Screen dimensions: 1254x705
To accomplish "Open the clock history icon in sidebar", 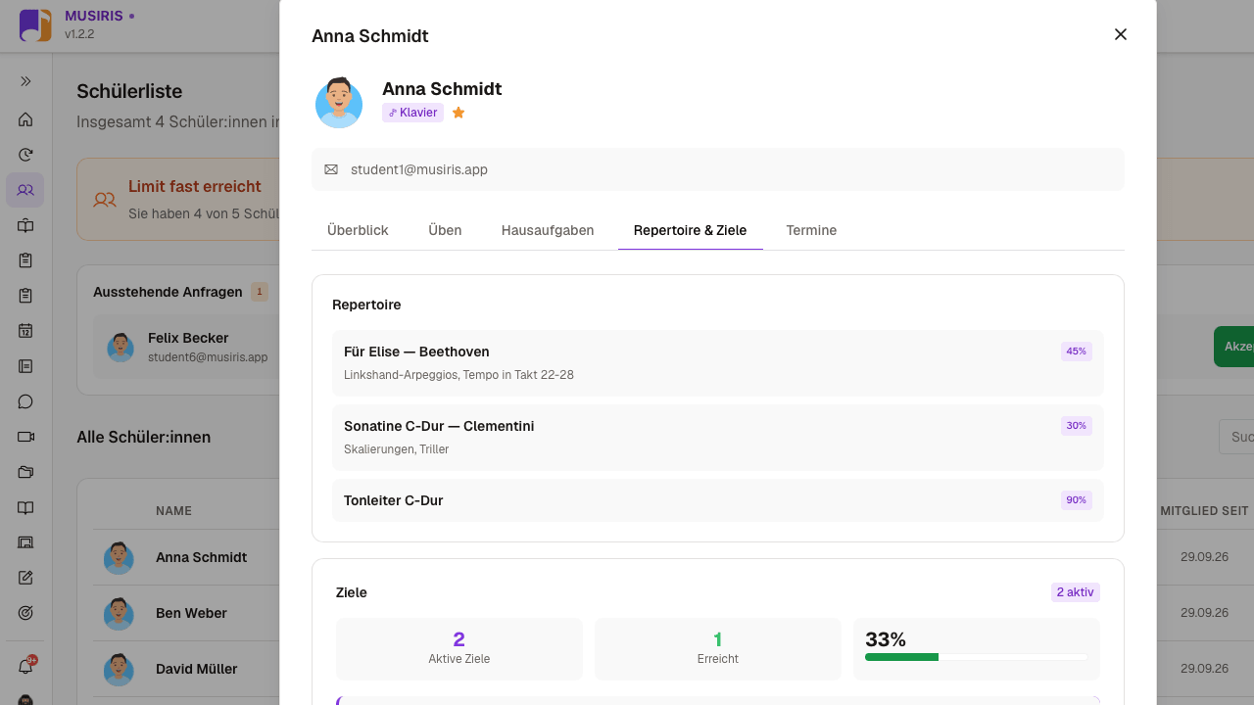I will [25, 155].
